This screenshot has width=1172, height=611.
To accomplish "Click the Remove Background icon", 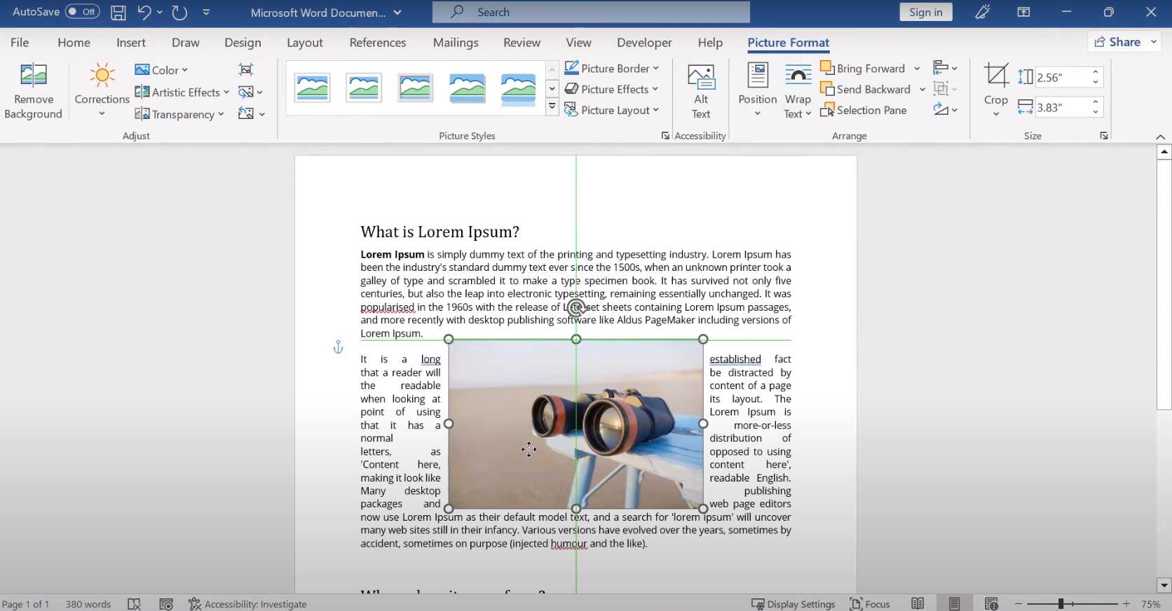I will click(33, 76).
